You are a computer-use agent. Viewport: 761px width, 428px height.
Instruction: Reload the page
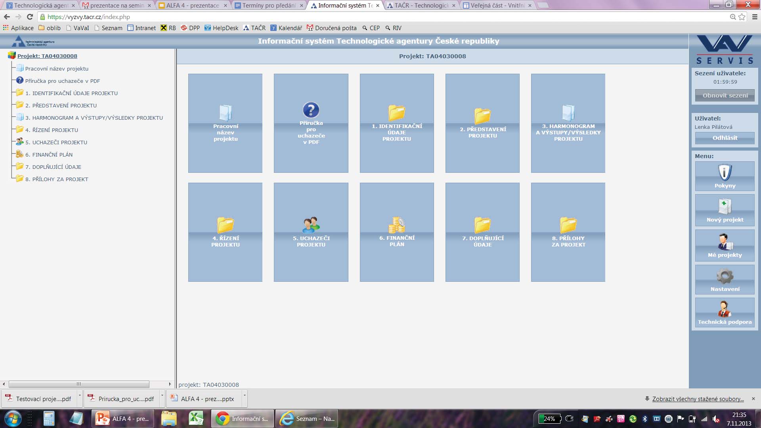30,17
